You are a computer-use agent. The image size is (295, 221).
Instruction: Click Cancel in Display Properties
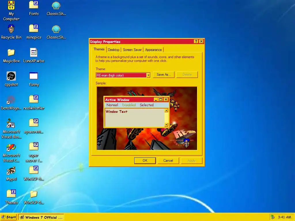tap(168, 161)
